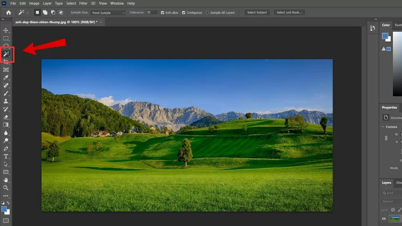This screenshot has width=402, height=226.
Task: Click the Select and Mask button
Action: point(289,12)
